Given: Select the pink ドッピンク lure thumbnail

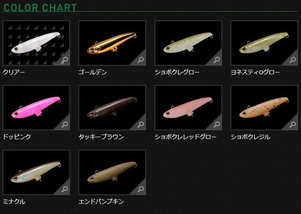Looking at the screenshot, I should pos(36,108).
